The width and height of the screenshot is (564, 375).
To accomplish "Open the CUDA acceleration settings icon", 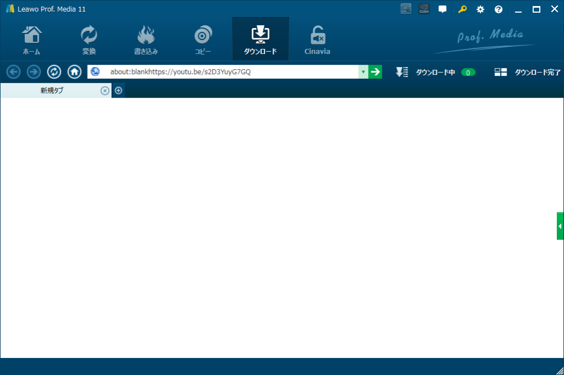I will 424,9.
